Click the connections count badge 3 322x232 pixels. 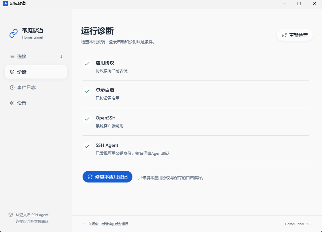[61, 56]
